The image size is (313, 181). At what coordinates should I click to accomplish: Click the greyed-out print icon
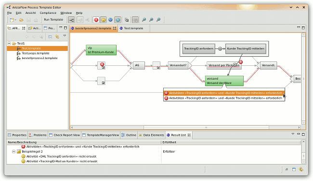(x=36, y=20)
